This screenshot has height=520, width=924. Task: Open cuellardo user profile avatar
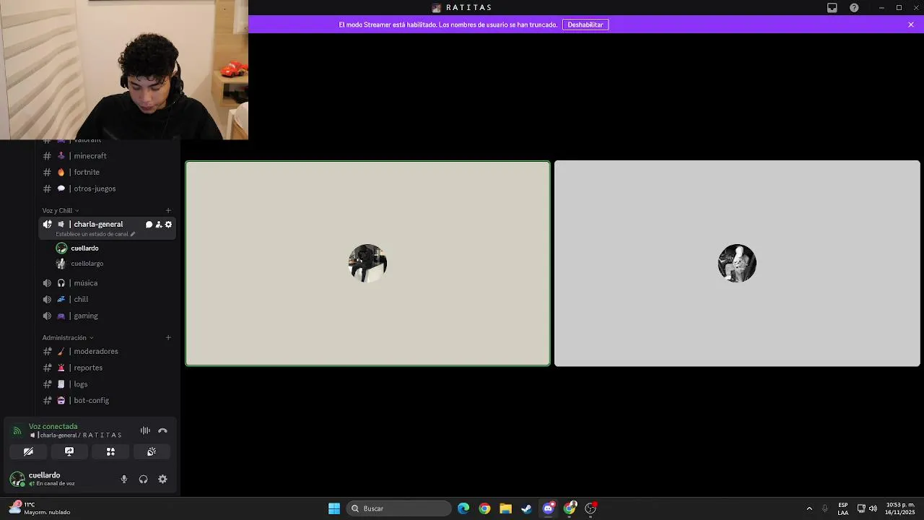[x=17, y=479]
